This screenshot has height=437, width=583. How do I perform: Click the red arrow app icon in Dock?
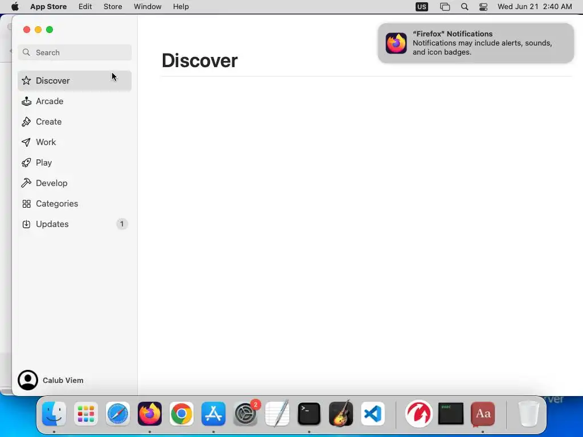[418, 414]
